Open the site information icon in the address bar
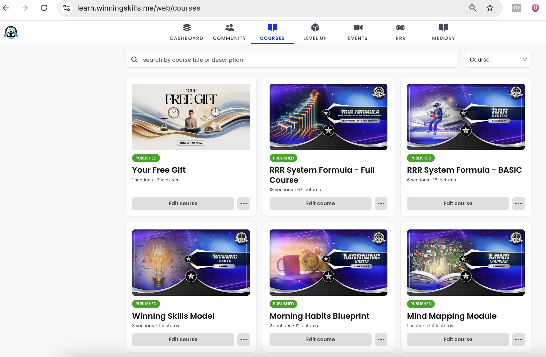This screenshot has width=546, height=357. [x=67, y=8]
